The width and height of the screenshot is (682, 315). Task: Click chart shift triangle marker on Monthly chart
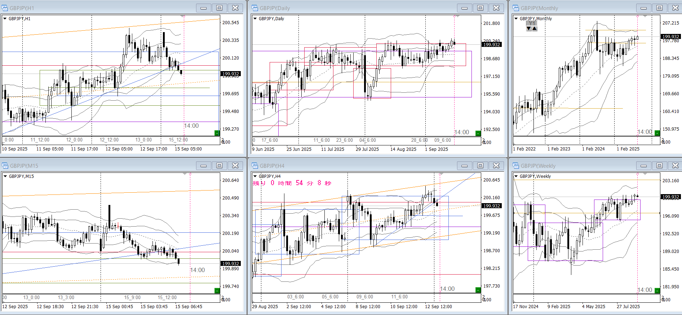pos(645,17)
